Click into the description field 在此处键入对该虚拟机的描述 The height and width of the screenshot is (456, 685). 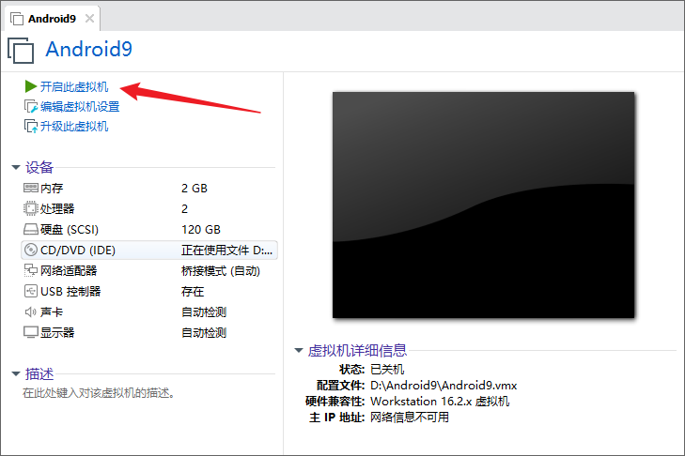click(x=99, y=393)
